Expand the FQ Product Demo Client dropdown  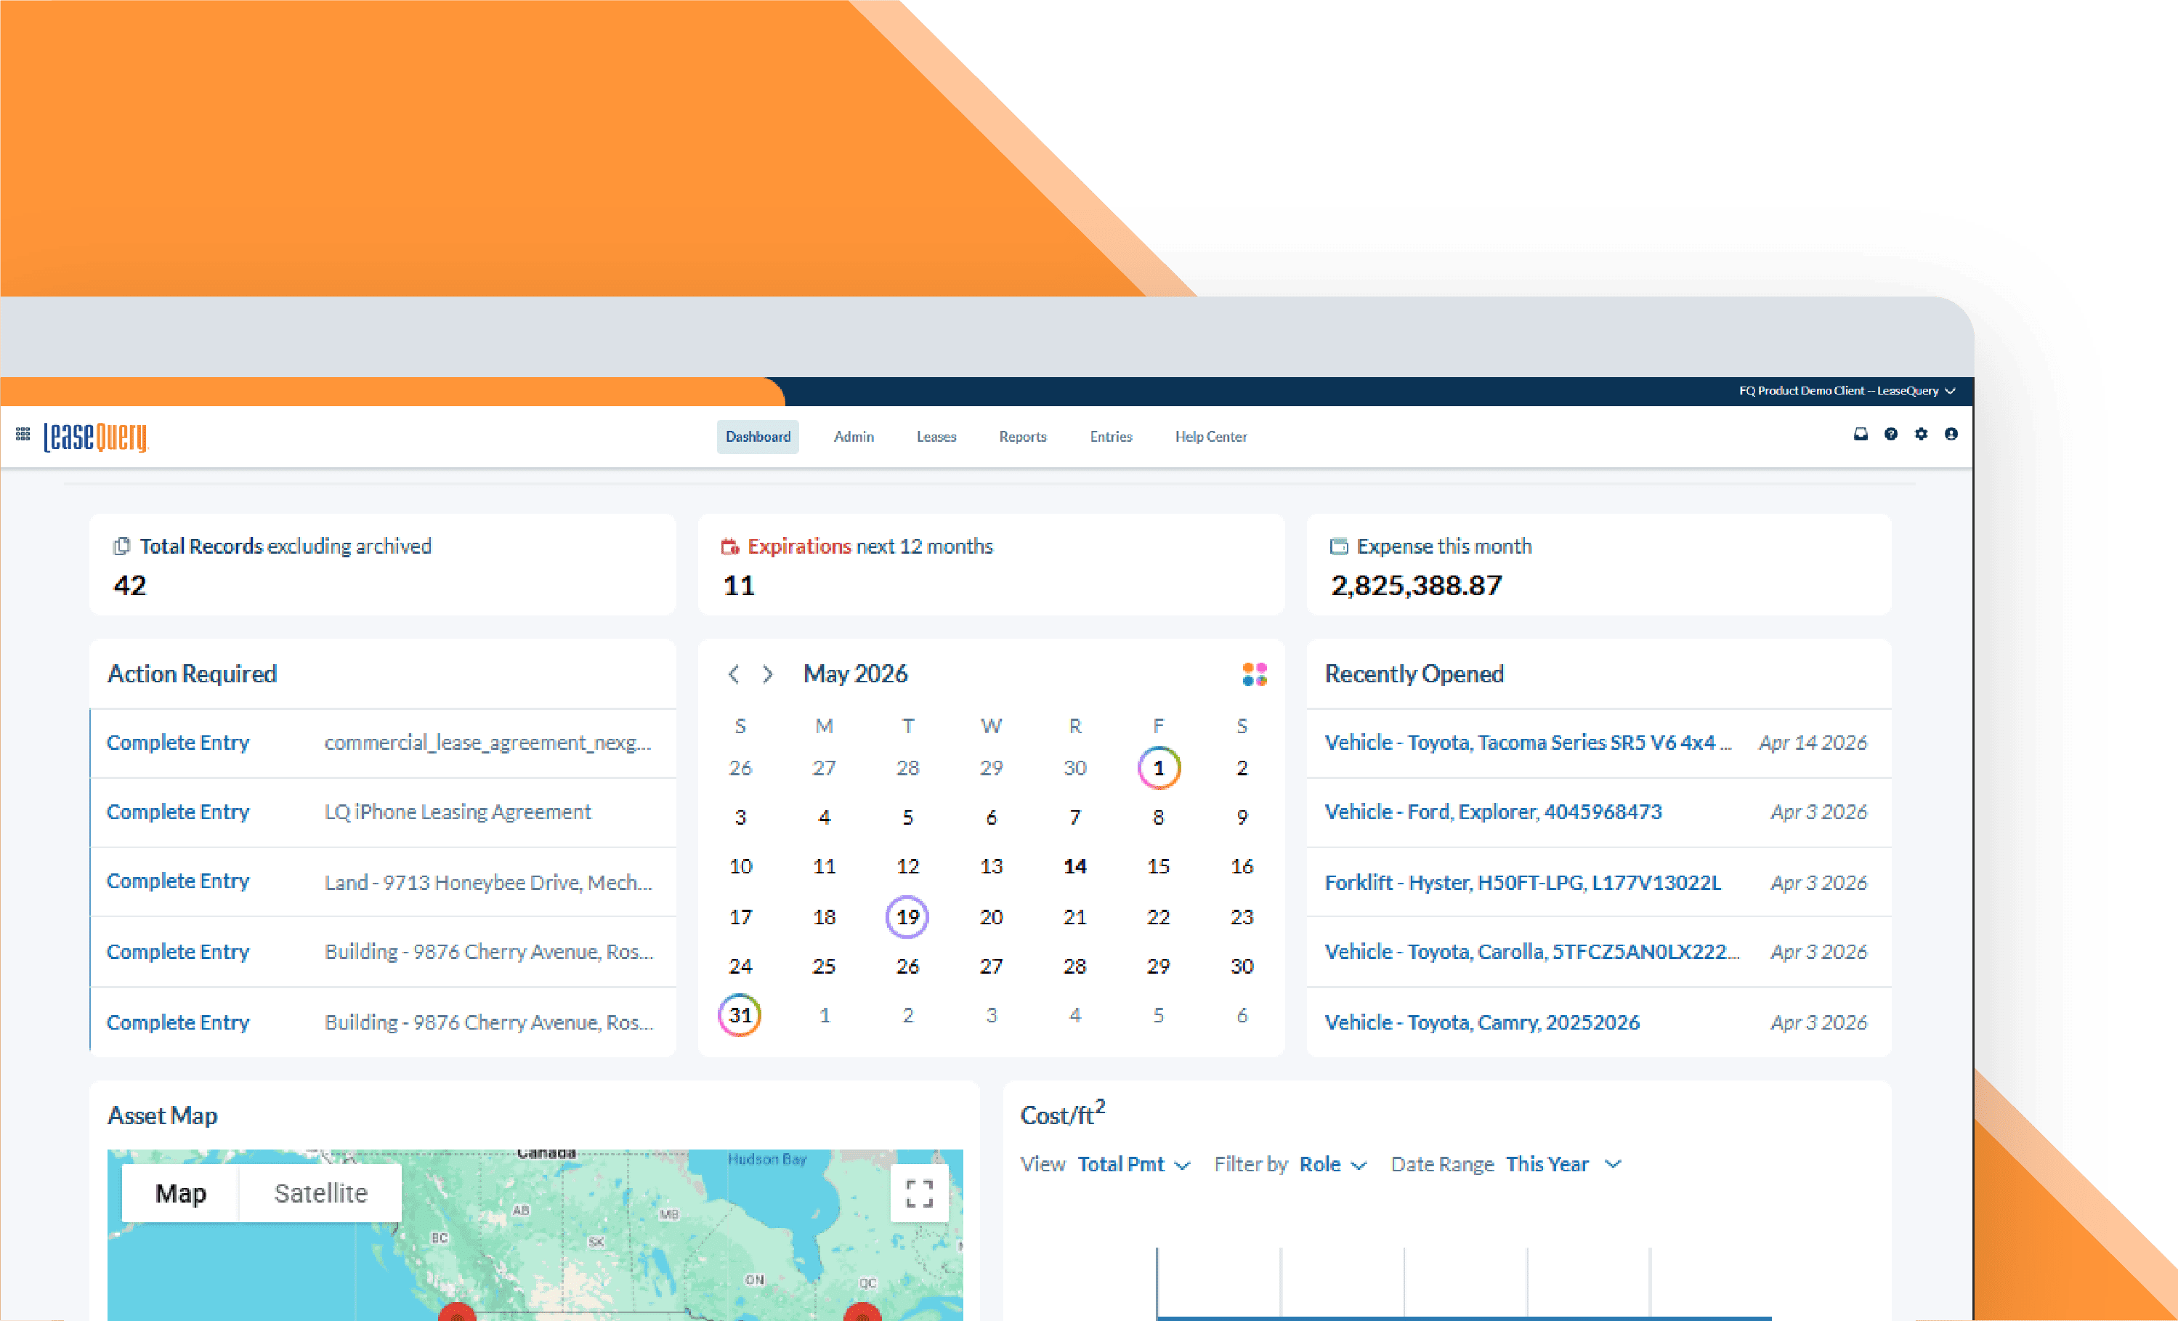pos(1847,391)
